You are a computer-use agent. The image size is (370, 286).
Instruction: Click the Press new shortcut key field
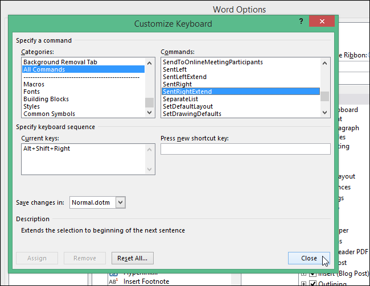pos(245,149)
